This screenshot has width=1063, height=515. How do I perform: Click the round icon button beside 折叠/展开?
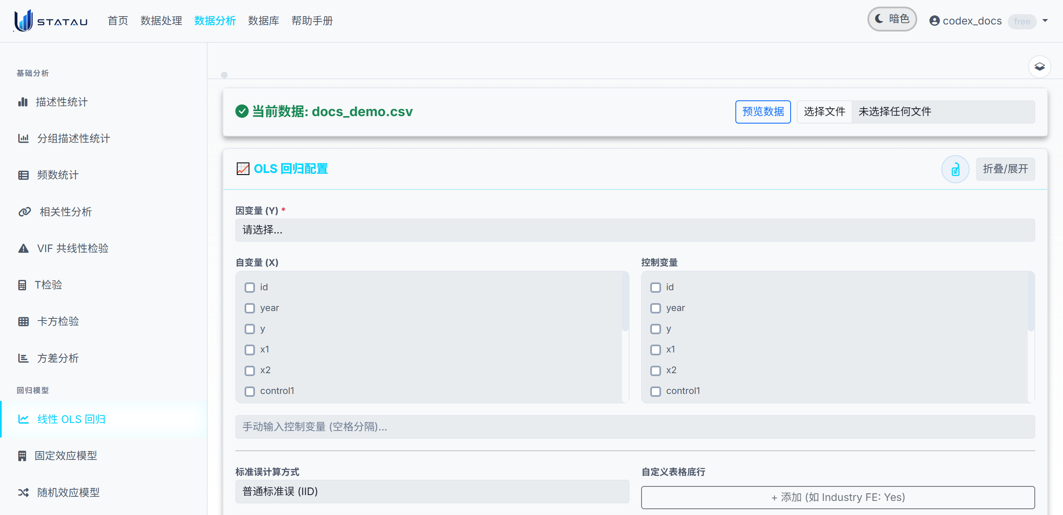click(955, 169)
